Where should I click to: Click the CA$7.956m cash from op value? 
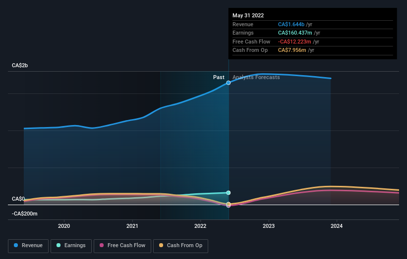[292, 50]
